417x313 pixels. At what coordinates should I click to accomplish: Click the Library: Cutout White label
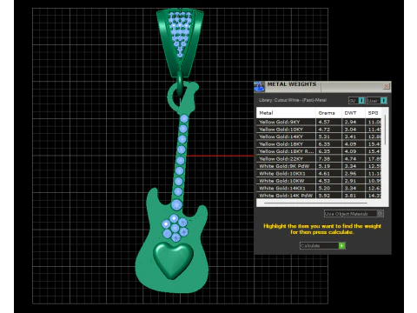point(293,100)
